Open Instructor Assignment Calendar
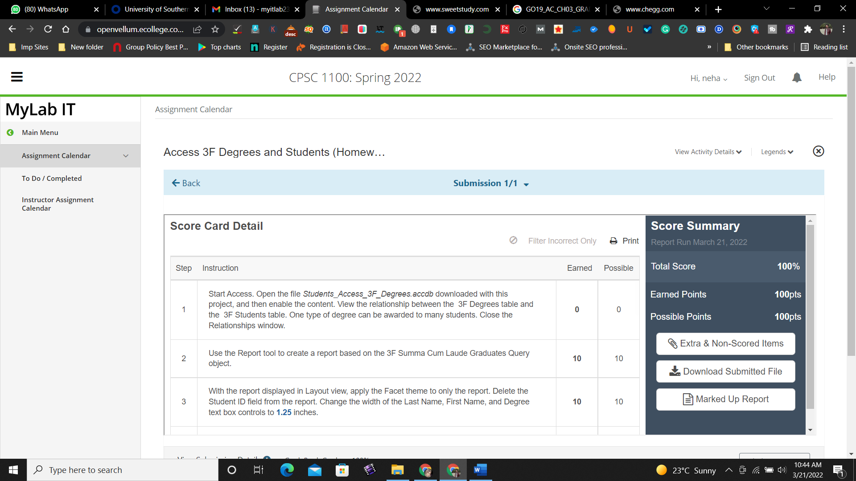Screen dimensions: 856x481 pyautogui.click(x=58, y=204)
